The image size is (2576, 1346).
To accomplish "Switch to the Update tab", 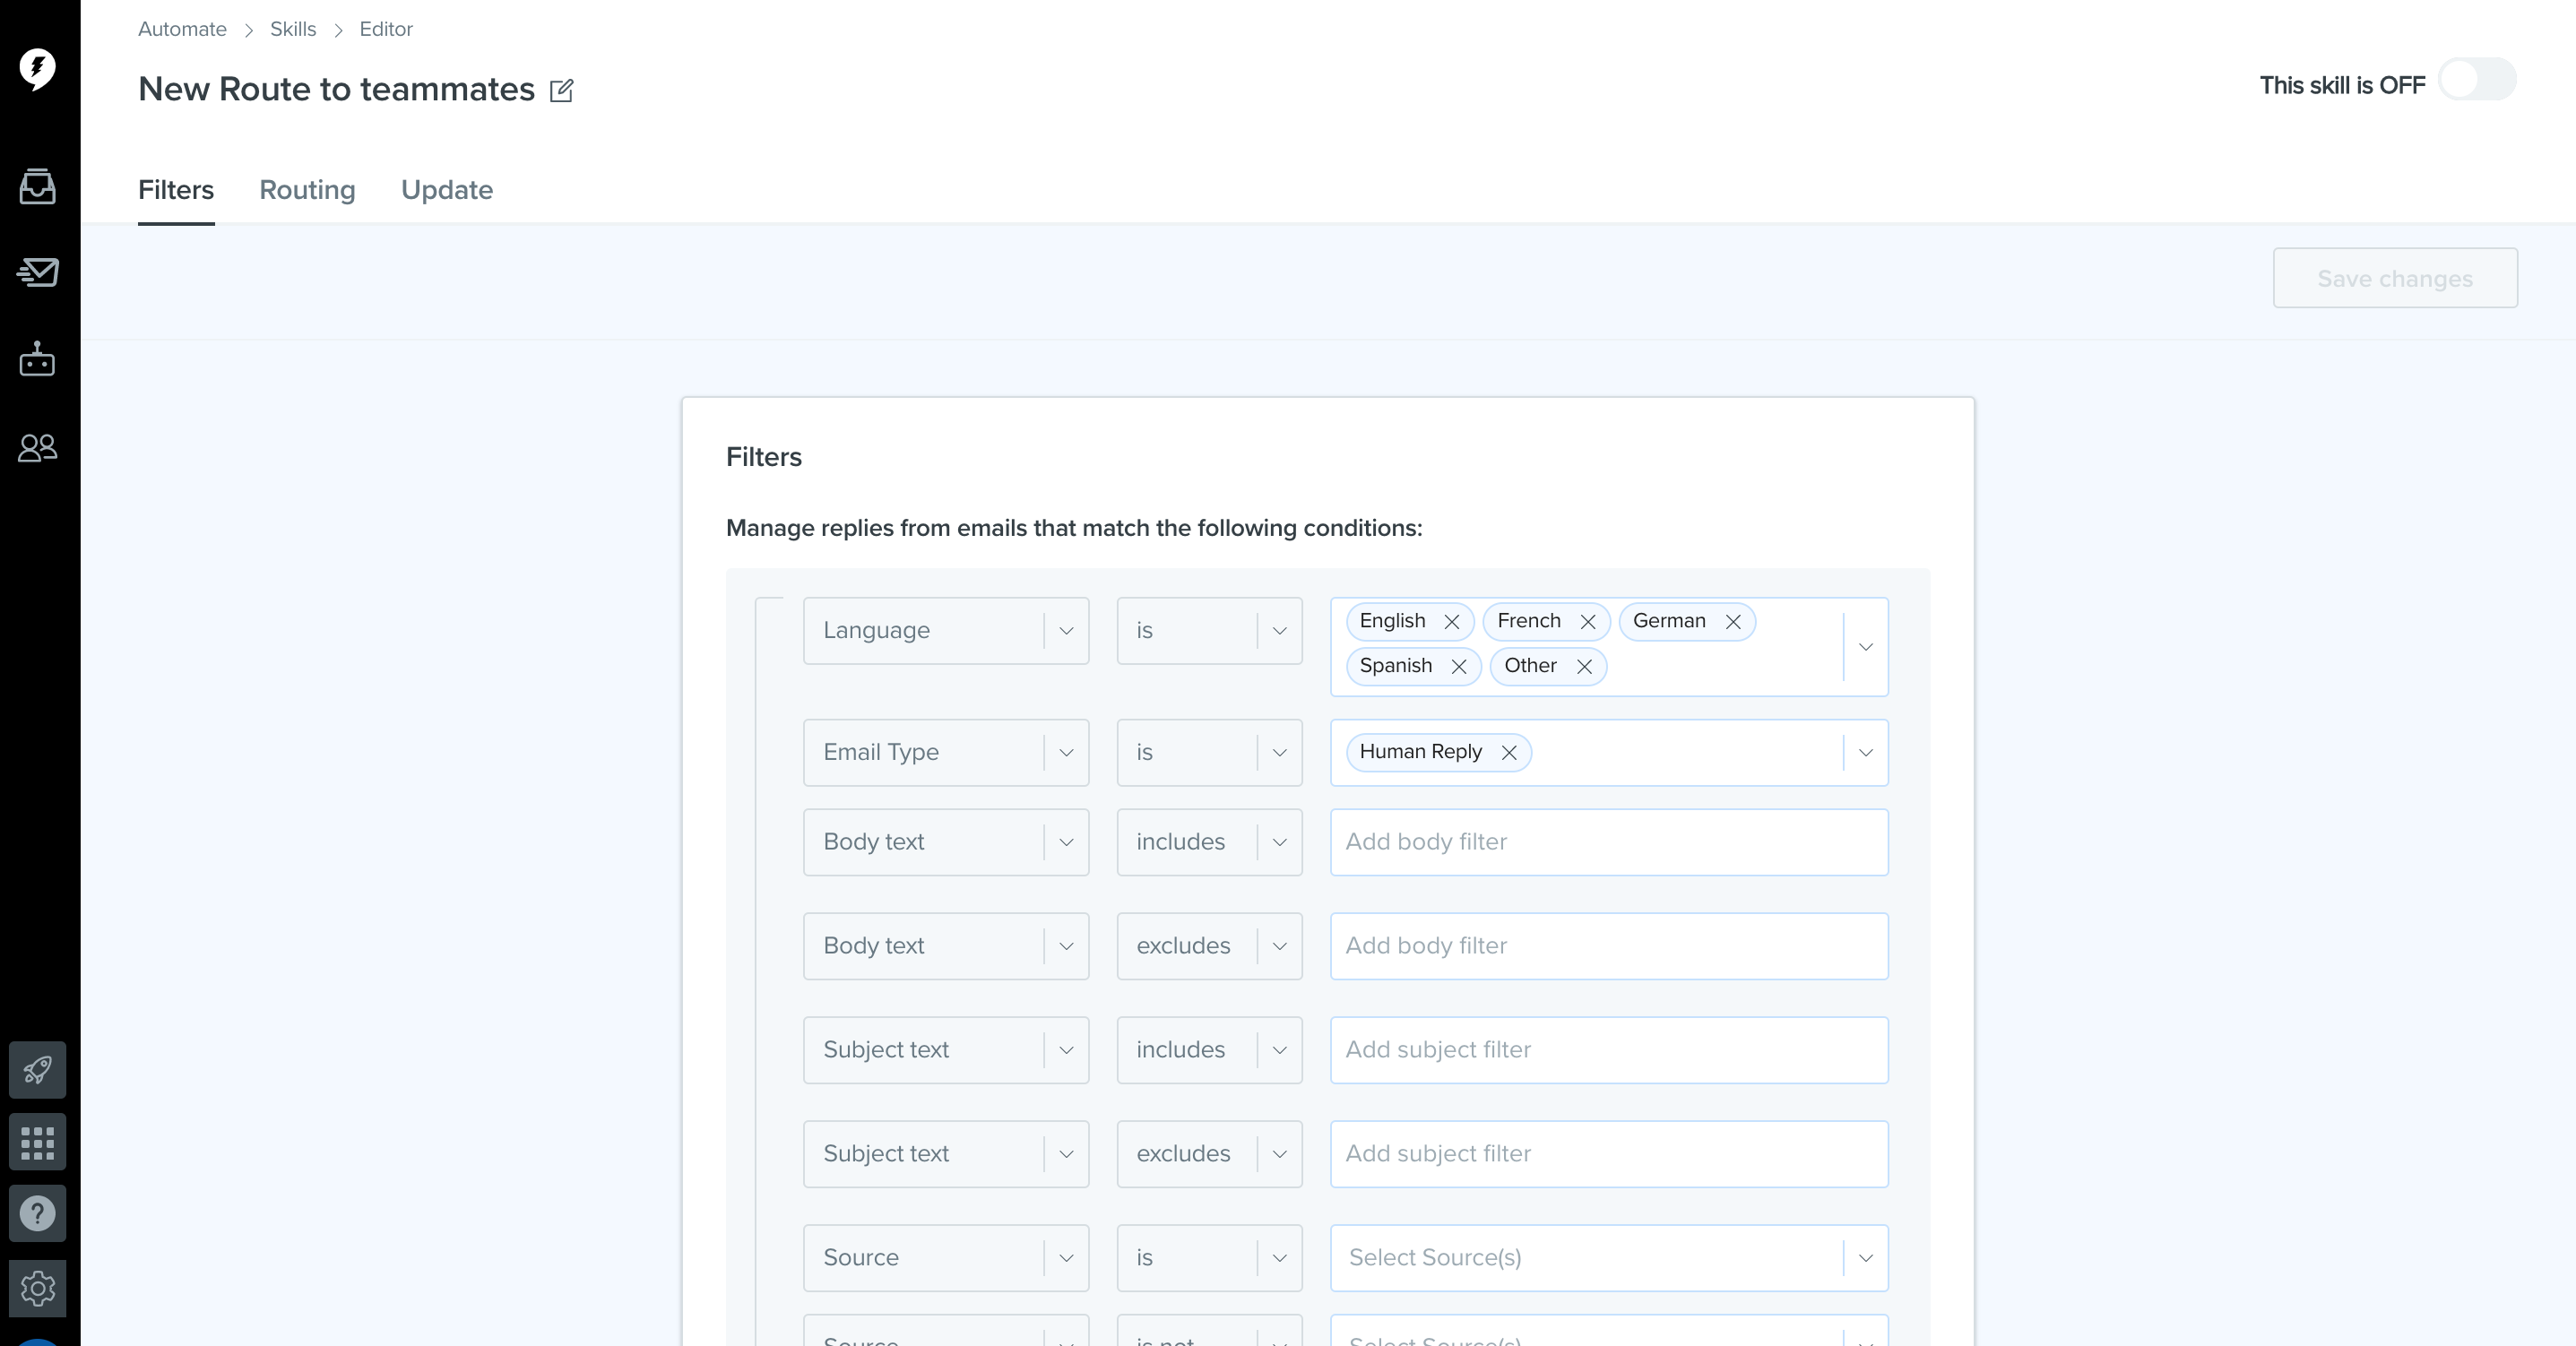I will (x=447, y=190).
